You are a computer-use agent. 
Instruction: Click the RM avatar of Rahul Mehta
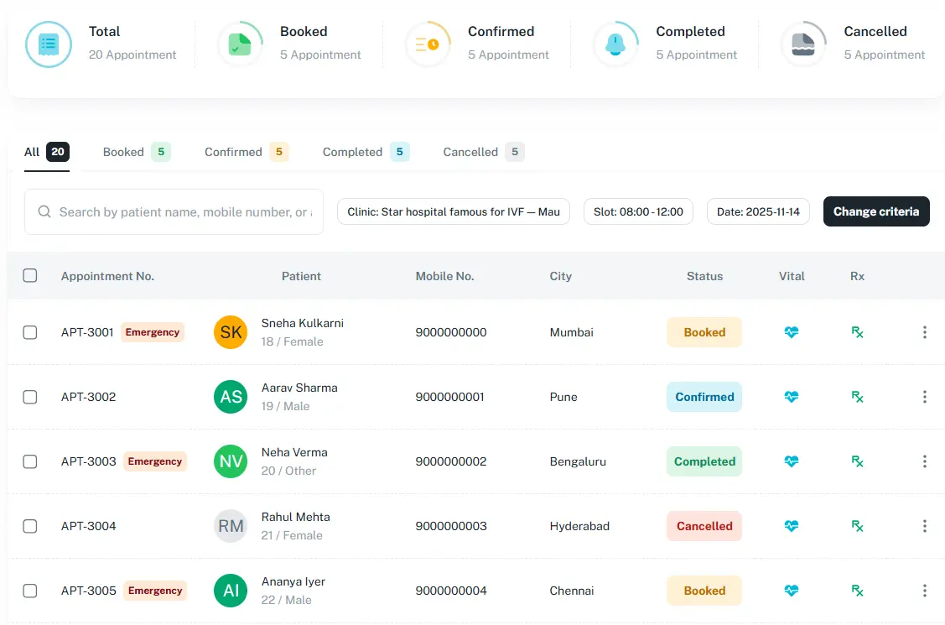point(231,525)
